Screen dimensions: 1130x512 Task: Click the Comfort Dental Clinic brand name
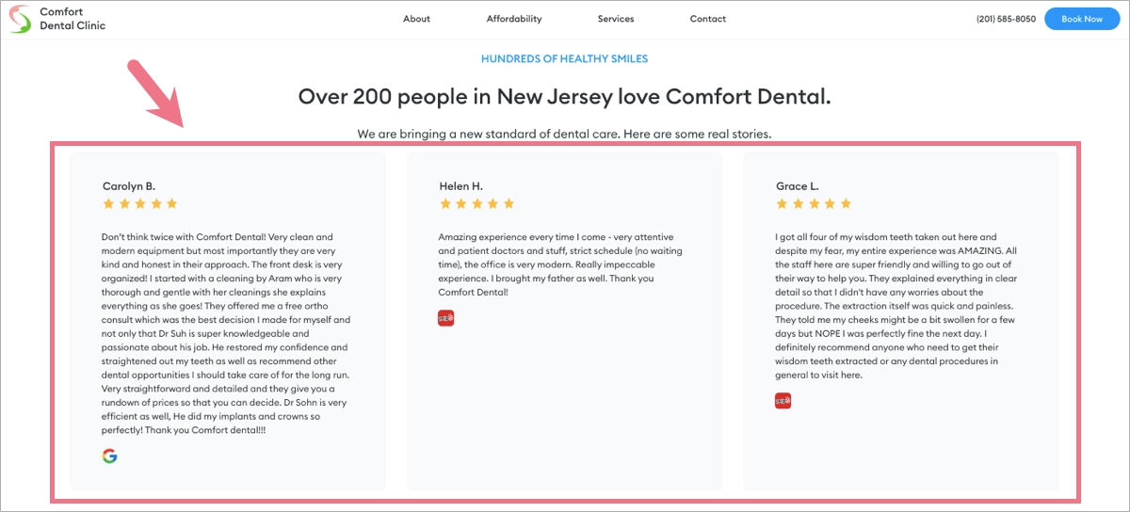(73, 19)
